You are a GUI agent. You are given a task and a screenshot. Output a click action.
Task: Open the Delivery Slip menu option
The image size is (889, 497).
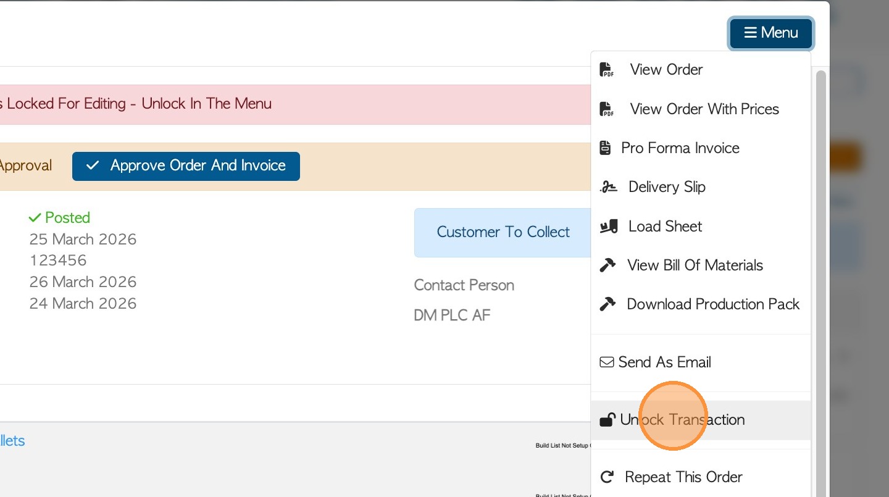pos(667,187)
